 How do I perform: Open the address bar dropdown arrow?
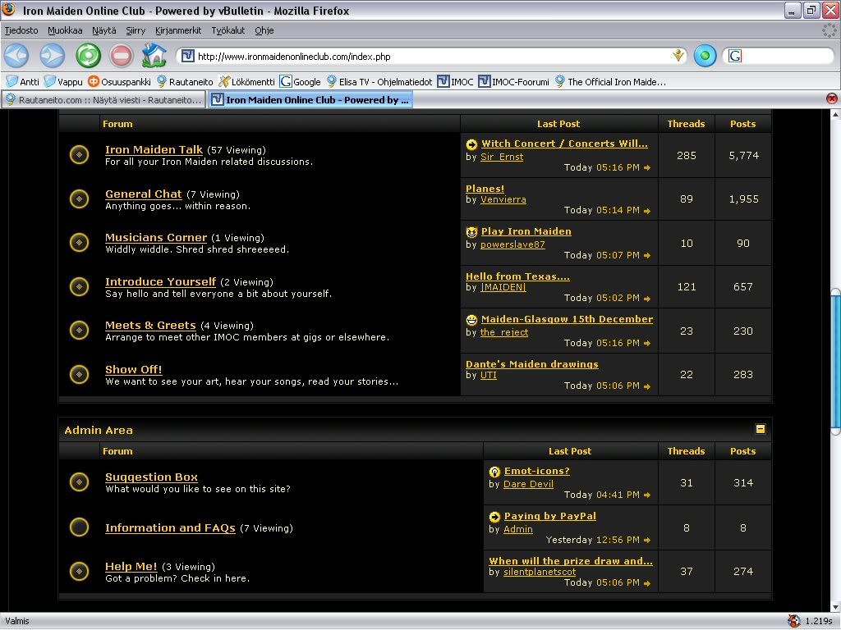pos(678,55)
